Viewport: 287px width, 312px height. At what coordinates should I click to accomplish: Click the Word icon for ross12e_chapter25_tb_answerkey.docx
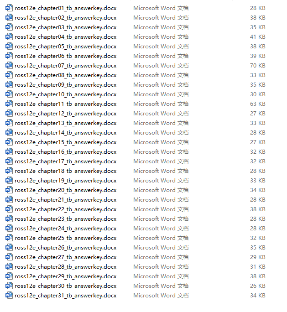(x=9, y=238)
